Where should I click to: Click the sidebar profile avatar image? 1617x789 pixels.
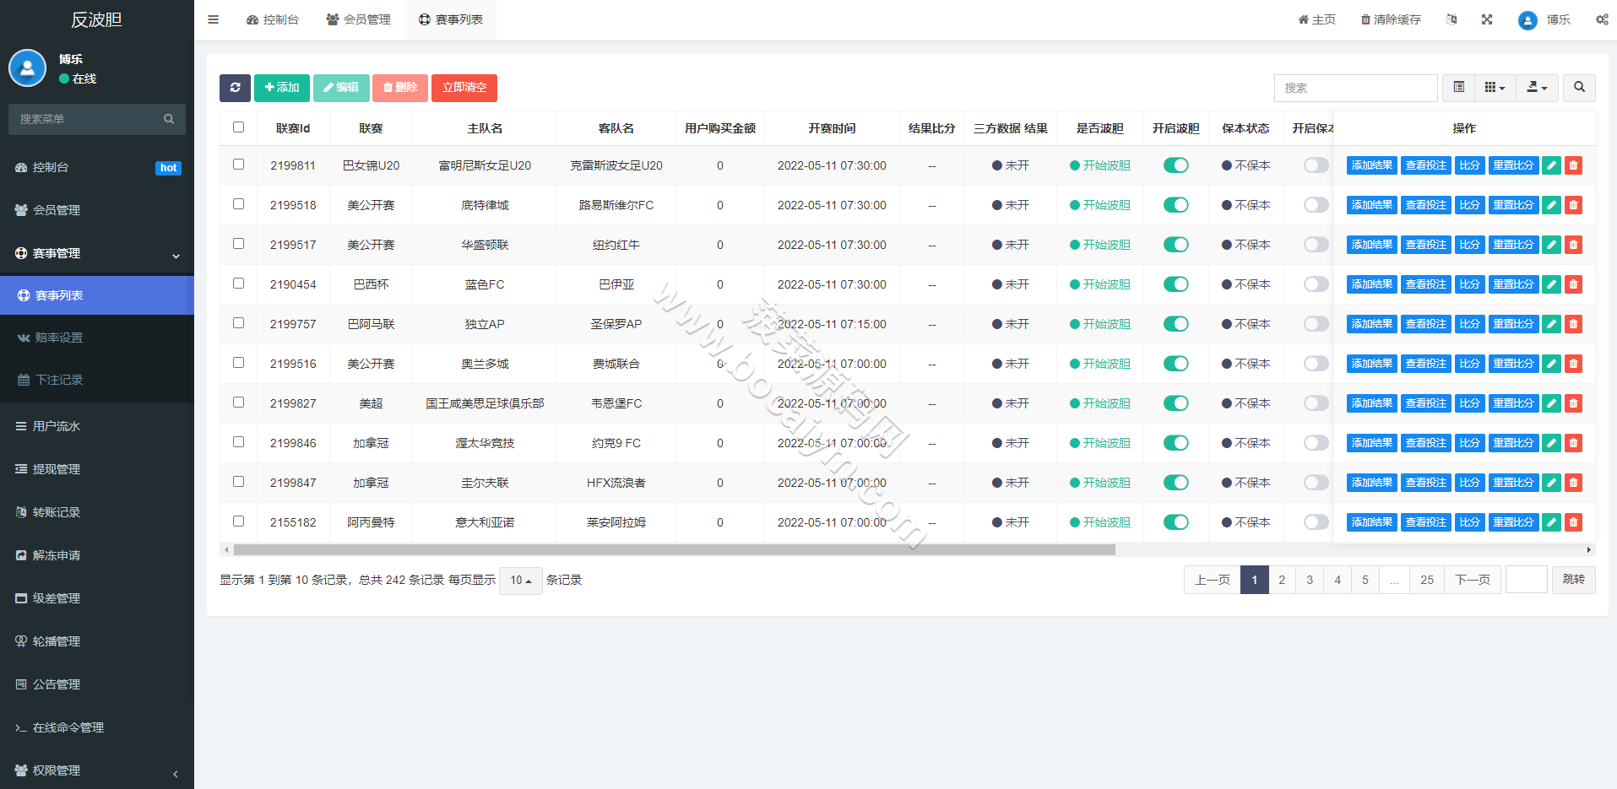[x=27, y=68]
